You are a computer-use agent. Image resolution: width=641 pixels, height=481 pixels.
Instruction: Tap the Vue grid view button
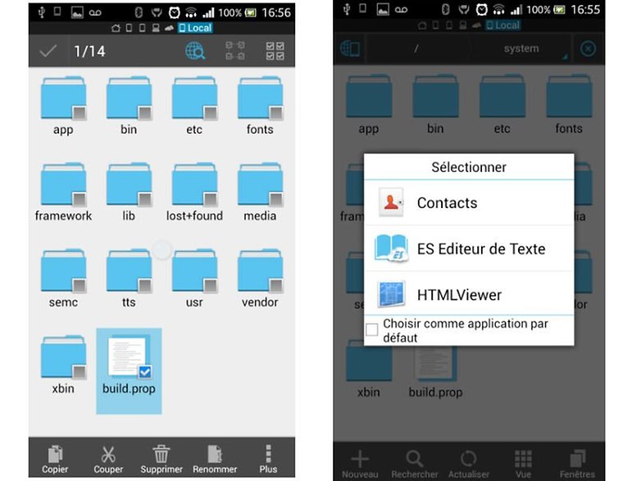tap(523, 464)
